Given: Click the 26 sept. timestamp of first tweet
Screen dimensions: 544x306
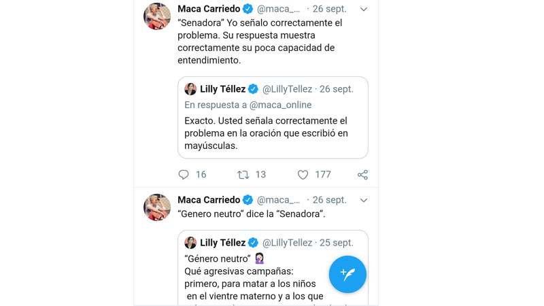Looking at the screenshot, I should (329, 9).
